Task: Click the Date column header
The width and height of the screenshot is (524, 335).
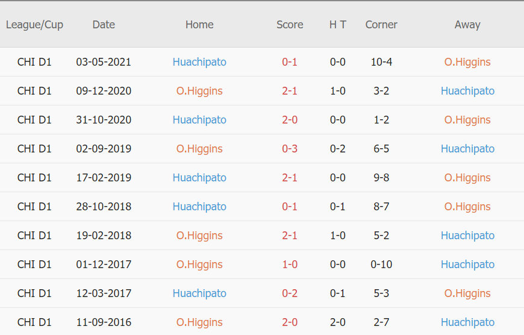Action: click(x=104, y=25)
